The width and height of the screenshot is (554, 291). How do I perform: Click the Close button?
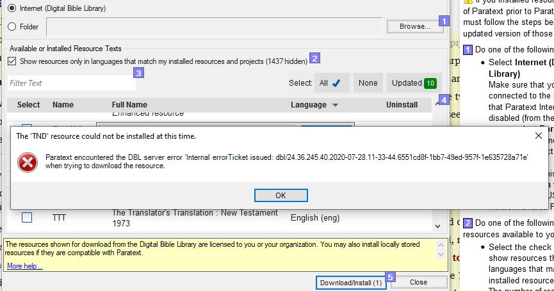tap(418, 282)
